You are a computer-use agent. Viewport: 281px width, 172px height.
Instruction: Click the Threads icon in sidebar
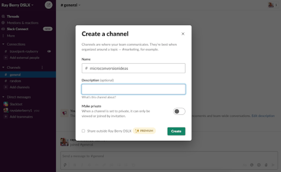[x=3, y=16]
